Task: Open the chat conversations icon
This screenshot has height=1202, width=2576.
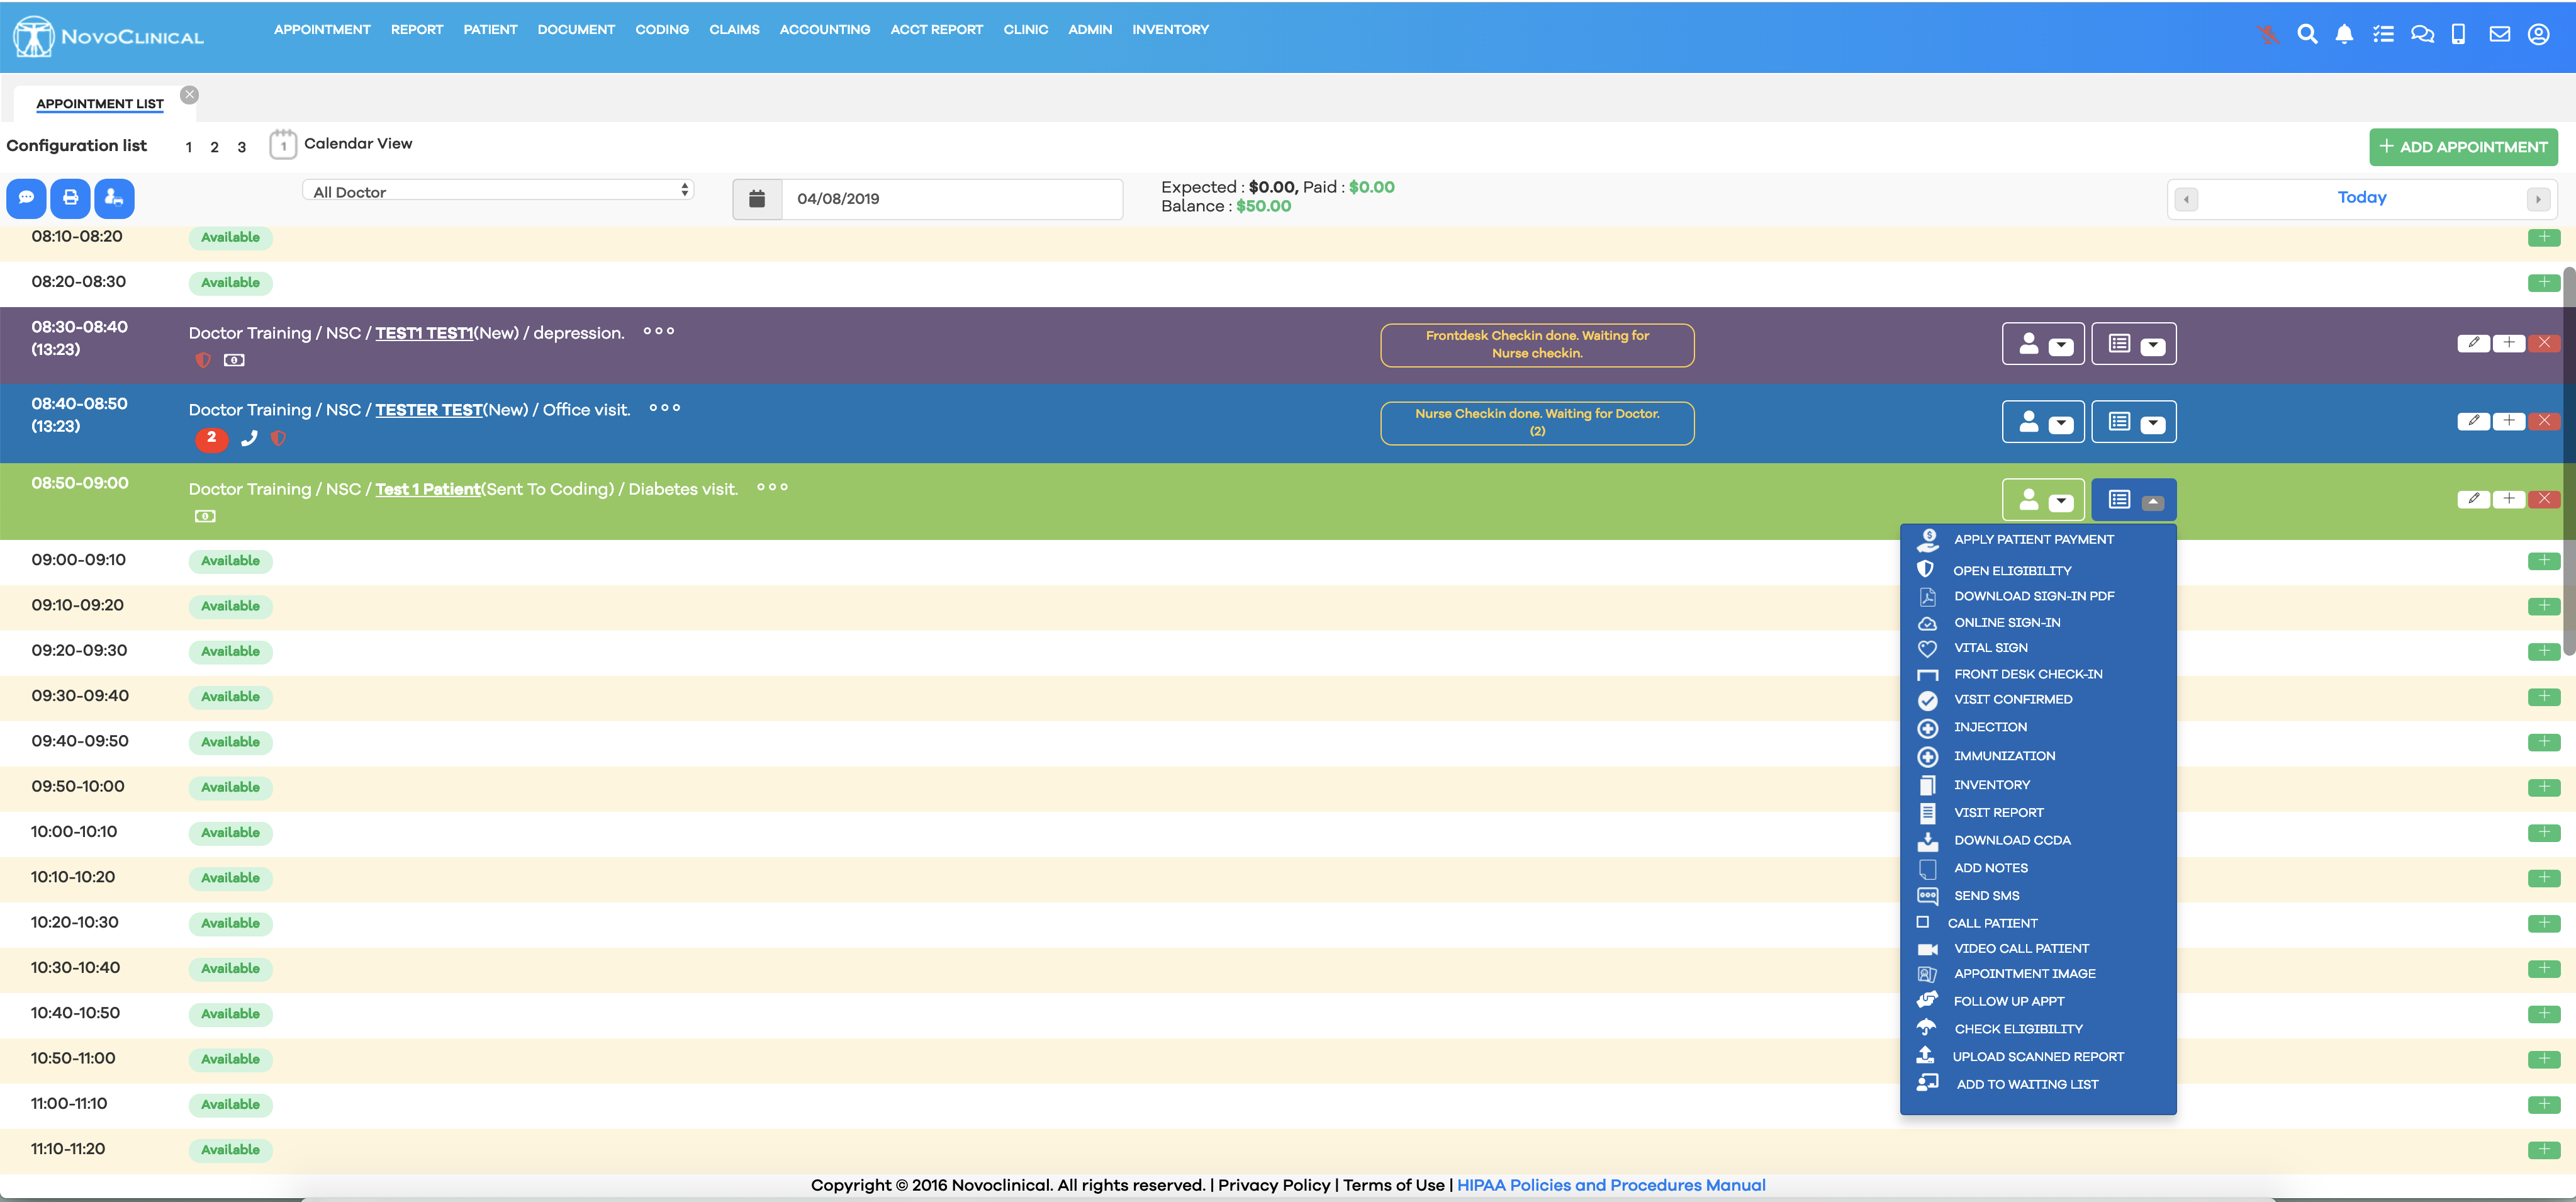Action: pyautogui.click(x=2422, y=34)
